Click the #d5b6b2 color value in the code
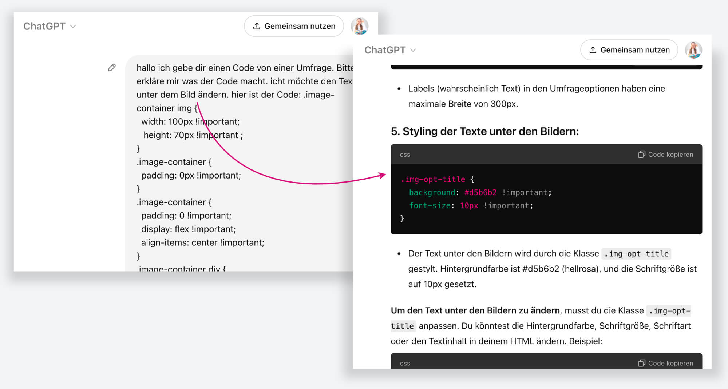Screen dimensions: 728x389 tap(480, 192)
